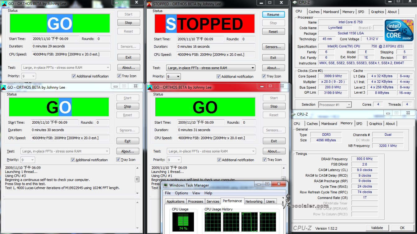The width and height of the screenshot is (417, 234).
Task: Toggle Additional notification in the 29-seconds ORTHOS window
Action: (74, 76)
